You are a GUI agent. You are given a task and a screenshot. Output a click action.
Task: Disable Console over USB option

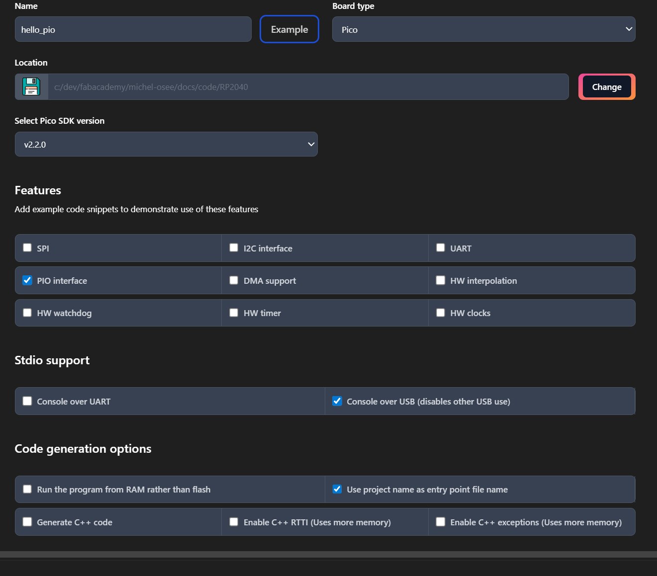[x=337, y=401]
